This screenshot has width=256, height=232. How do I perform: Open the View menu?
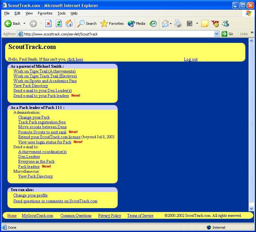(29, 14)
